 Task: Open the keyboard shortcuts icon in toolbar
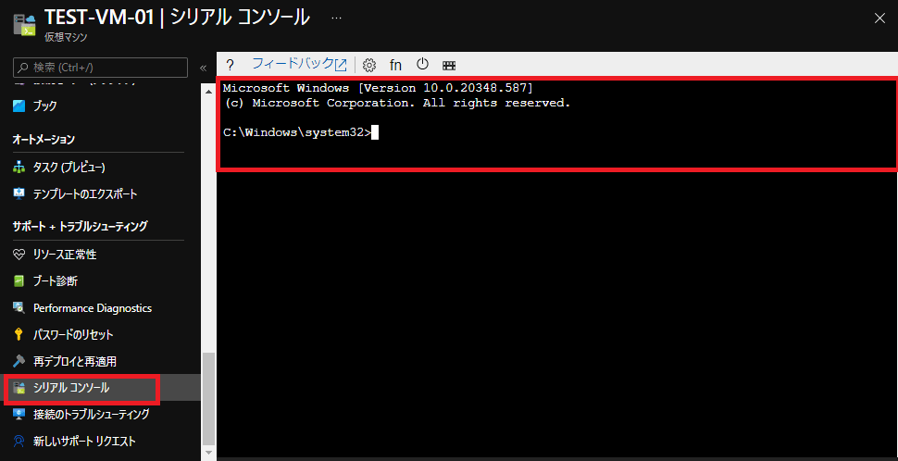click(450, 66)
